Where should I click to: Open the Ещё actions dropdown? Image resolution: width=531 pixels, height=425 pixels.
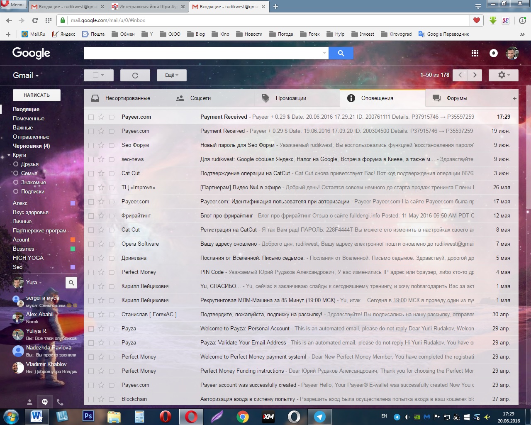tap(172, 75)
